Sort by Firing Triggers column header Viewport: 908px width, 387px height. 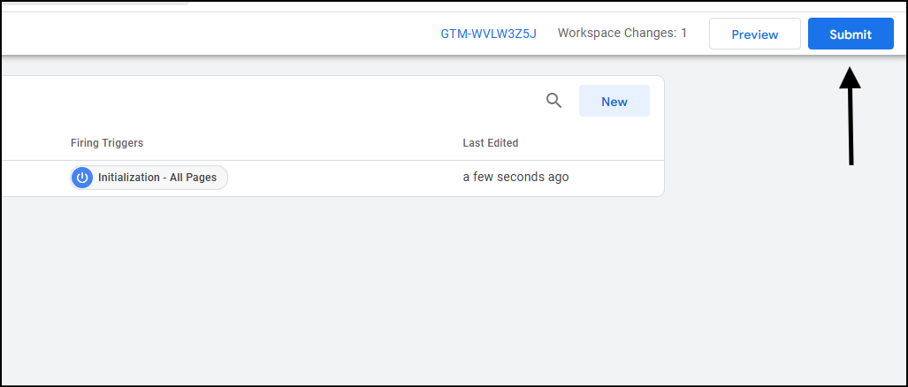tap(107, 143)
